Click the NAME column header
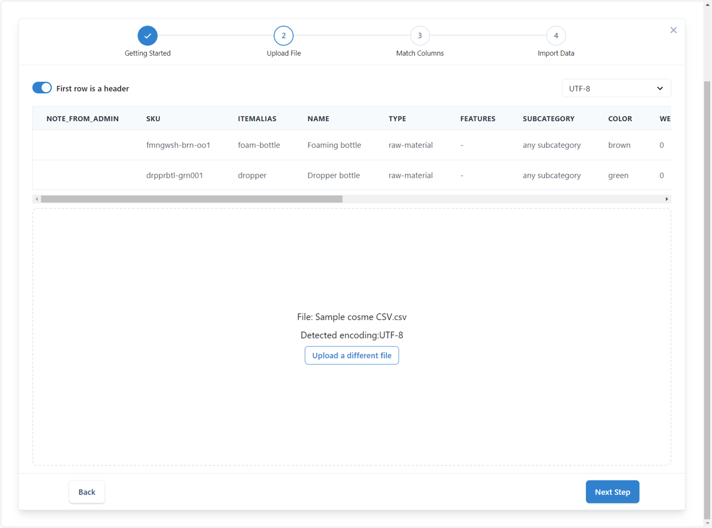Image resolution: width=712 pixels, height=528 pixels. tap(318, 119)
